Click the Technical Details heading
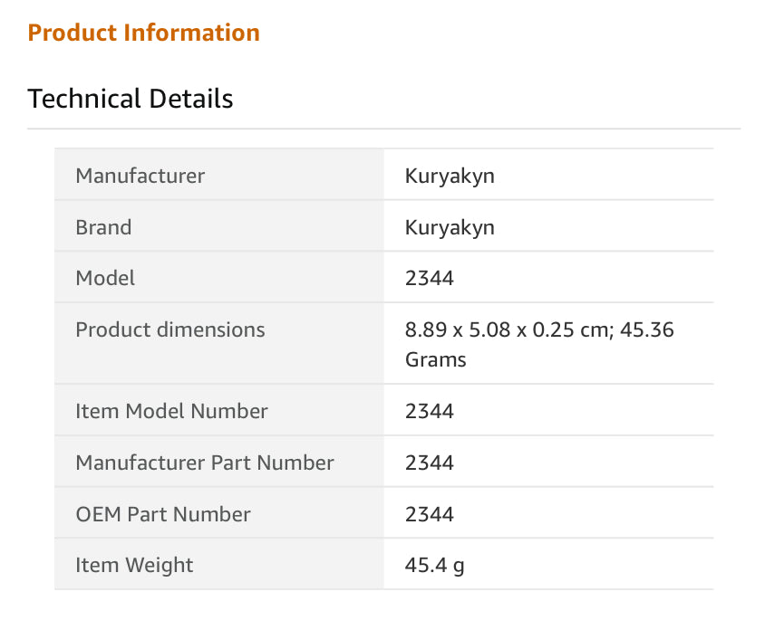Viewport: 765px width, 630px height. pyautogui.click(x=131, y=99)
